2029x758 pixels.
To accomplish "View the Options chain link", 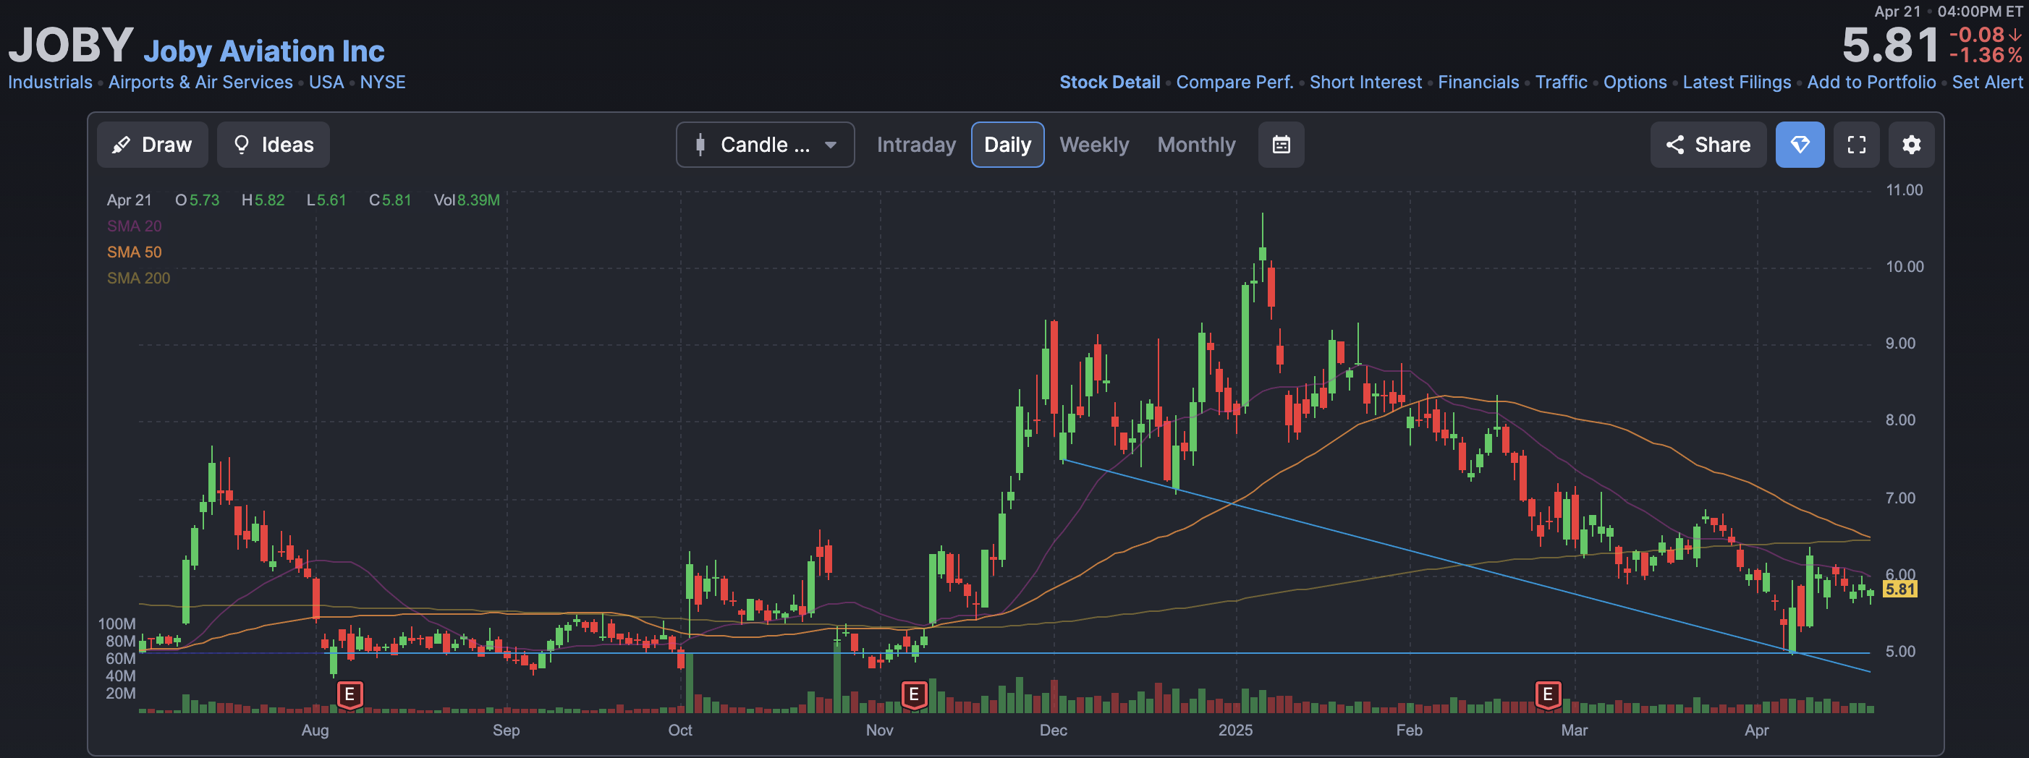I will tap(1635, 82).
